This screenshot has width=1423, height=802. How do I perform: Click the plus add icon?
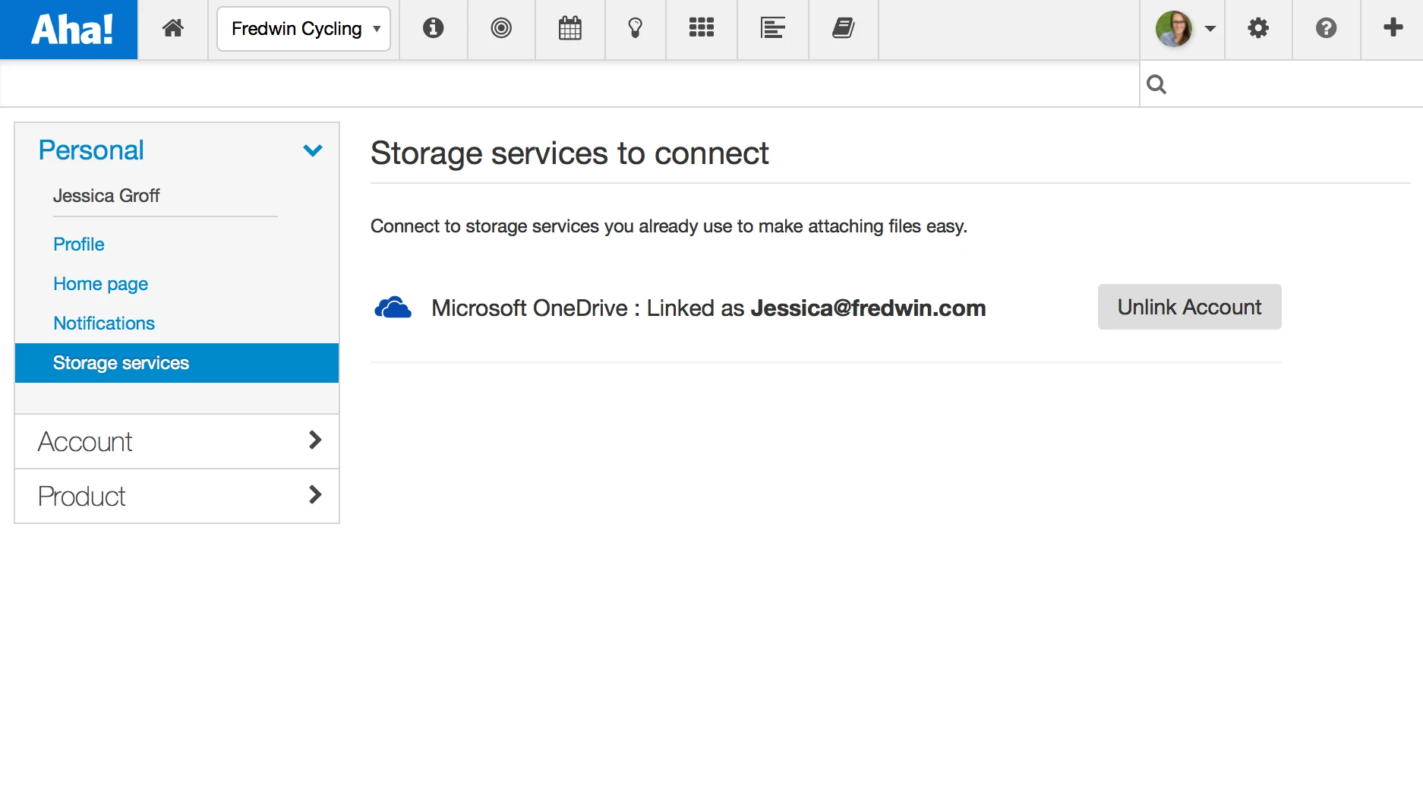pyautogui.click(x=1393, y=29)
